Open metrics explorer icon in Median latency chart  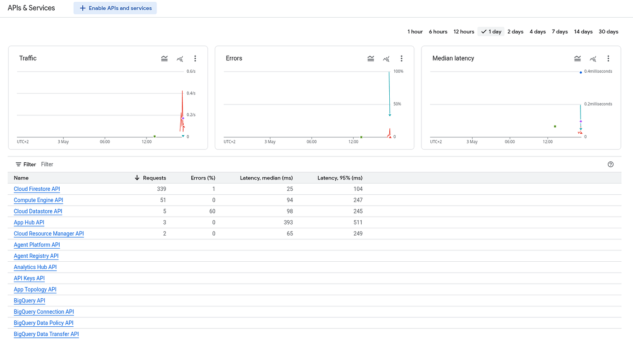593,58
